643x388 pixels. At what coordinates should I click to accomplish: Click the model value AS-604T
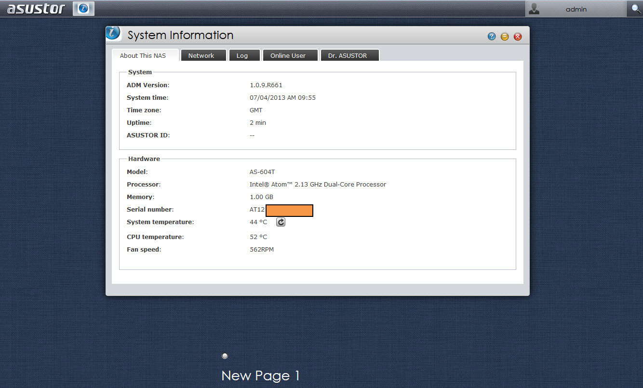coord(262,172)
